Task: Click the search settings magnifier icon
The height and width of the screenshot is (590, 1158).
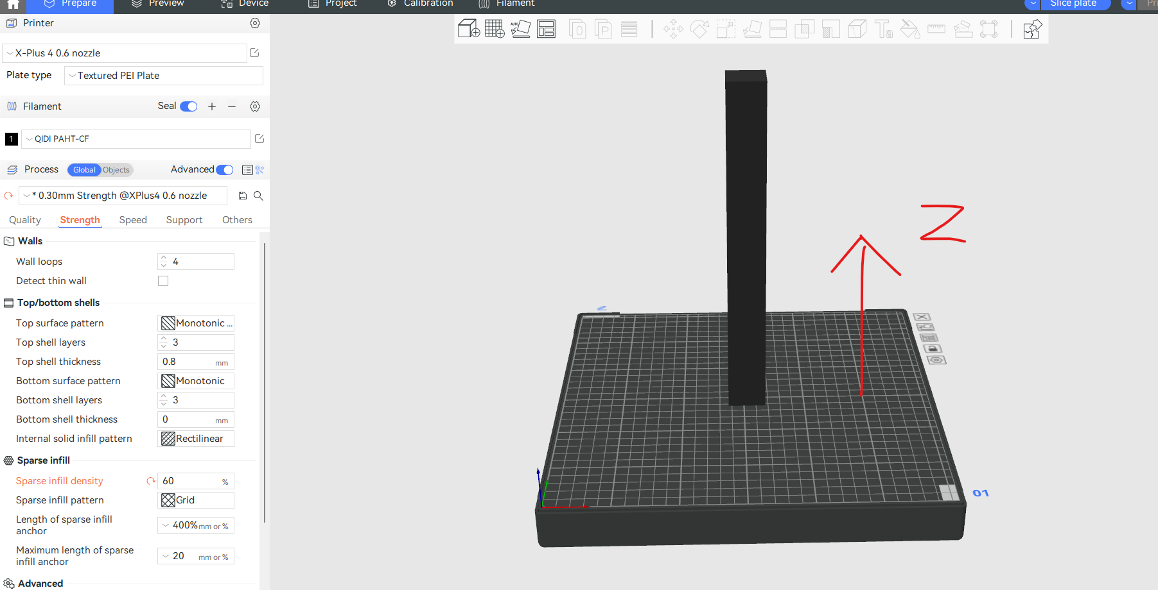Action: [x=258, y=196]
